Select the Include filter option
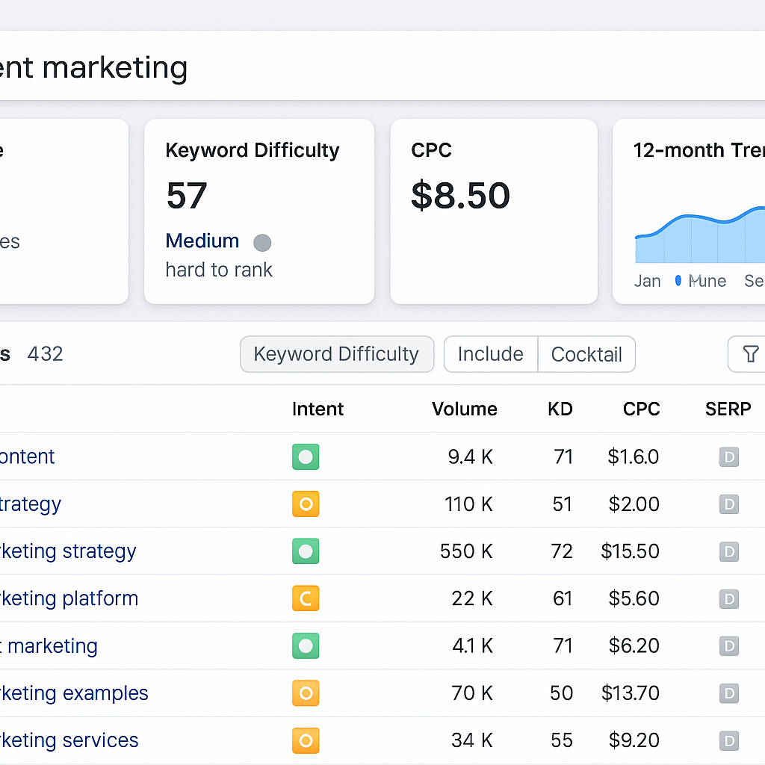The image size is (765, 765). click(490, 354)
